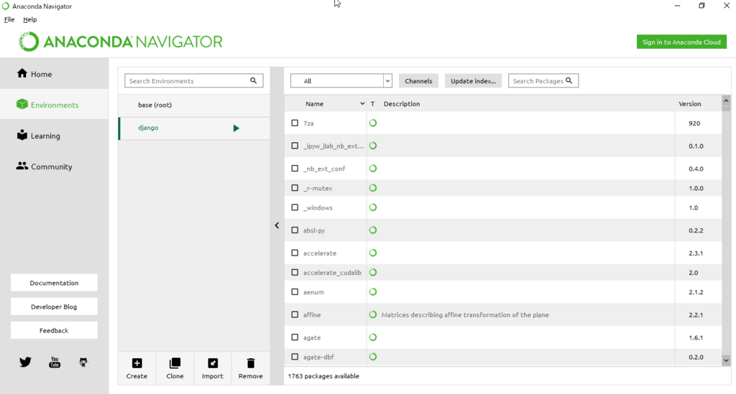Open the Home section icon
Image resolution: width=736 pixels, height=394 pixels.
tap(22, 73)
